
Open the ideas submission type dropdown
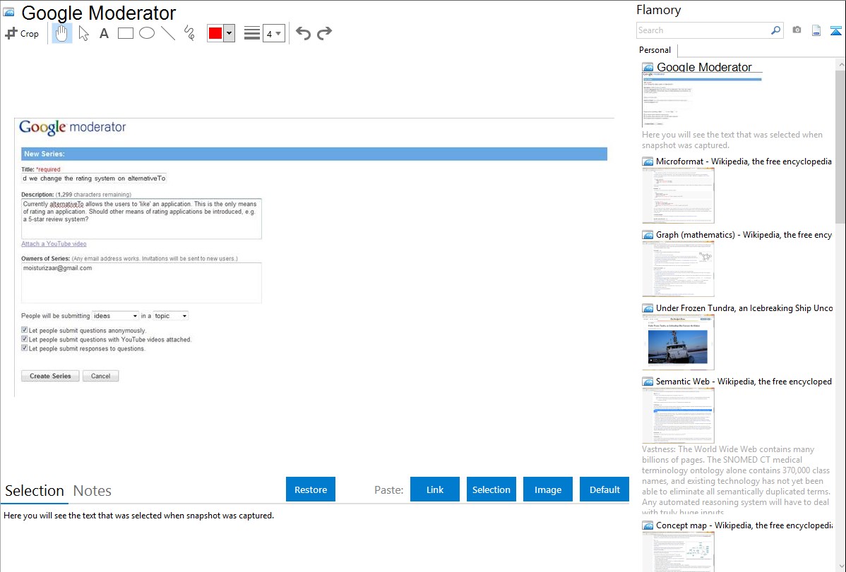[x=116, y=316]
